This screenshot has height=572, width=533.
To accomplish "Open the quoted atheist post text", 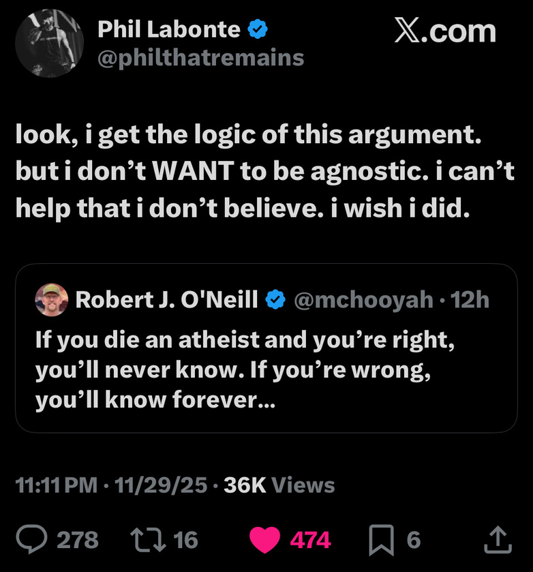I will click(x=245, y=370).
